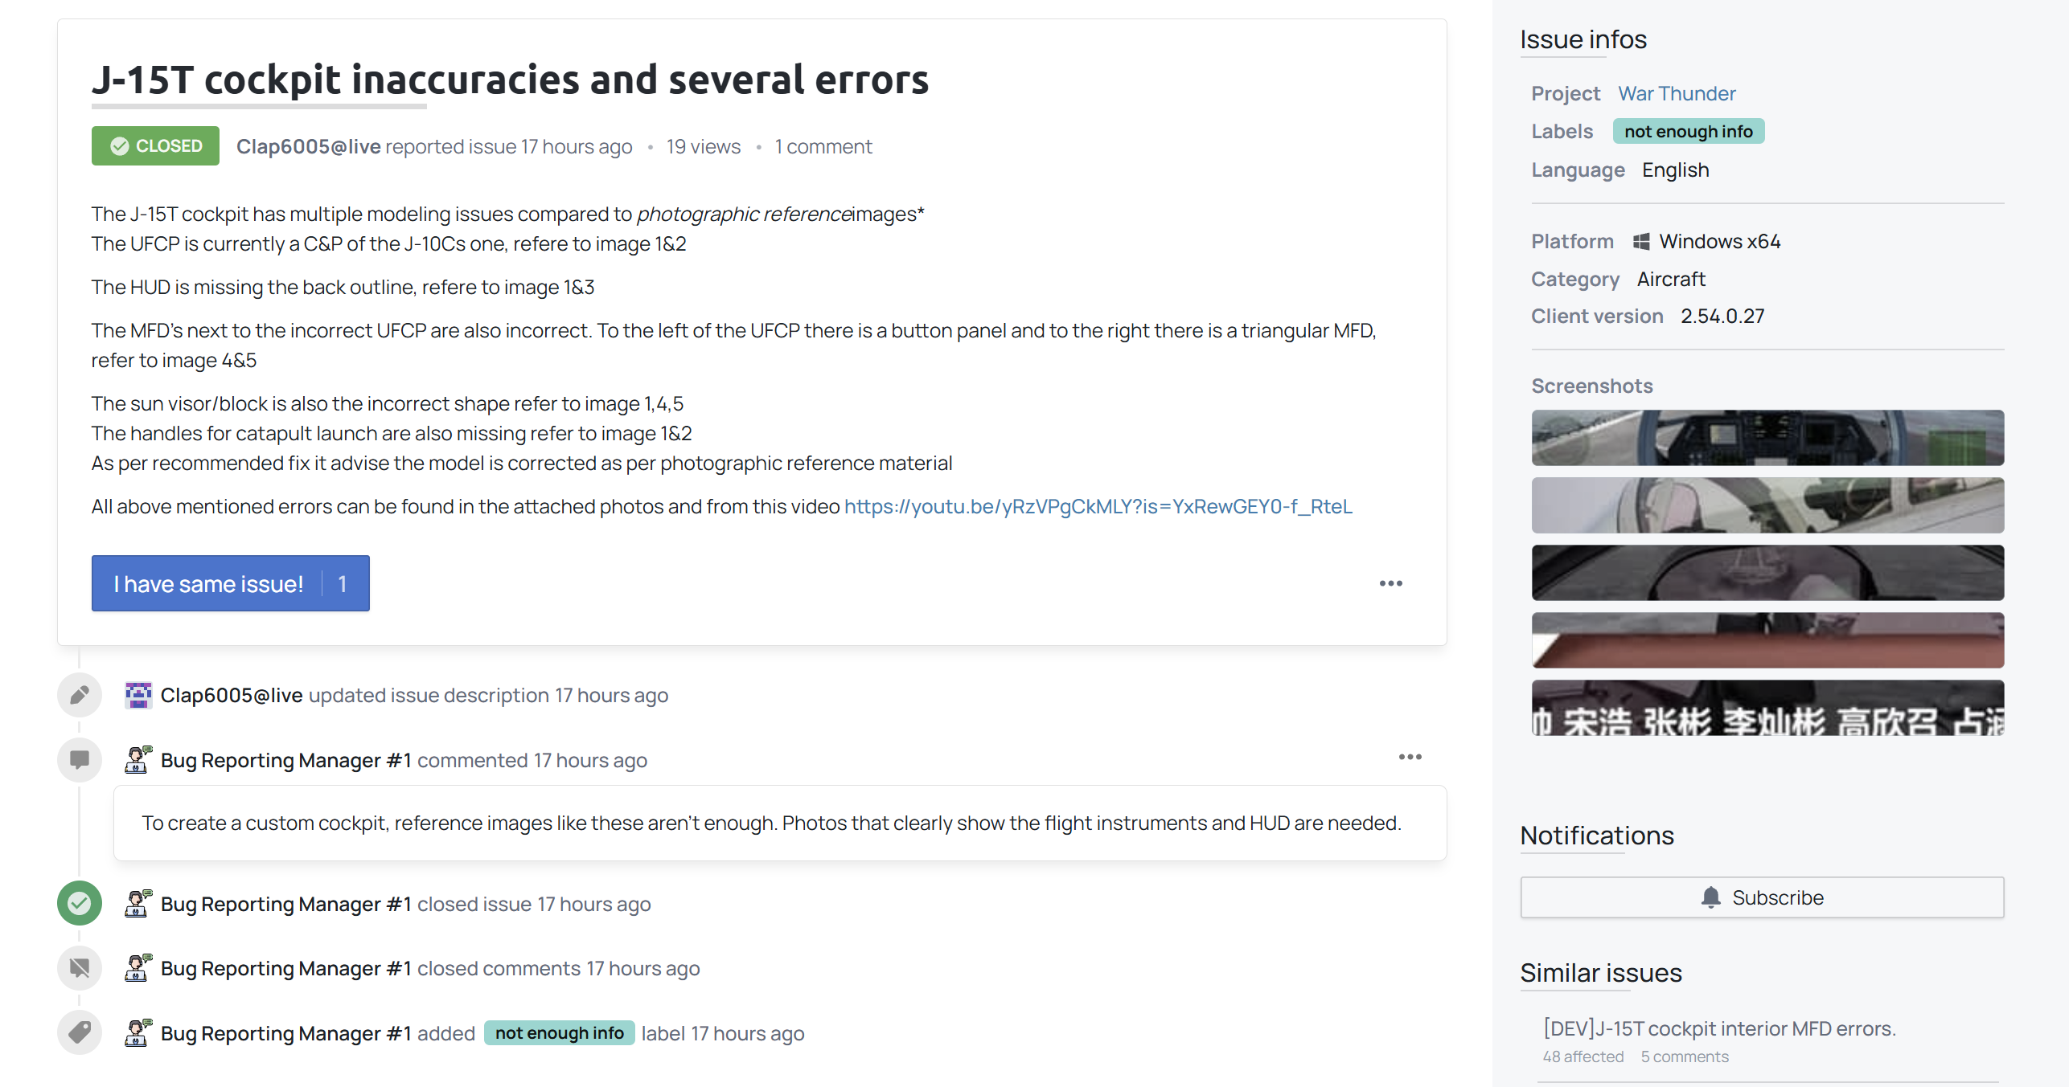Open the War Thunder project link
This screenshot has width=2069, height=1087.
pos(1677,94)
